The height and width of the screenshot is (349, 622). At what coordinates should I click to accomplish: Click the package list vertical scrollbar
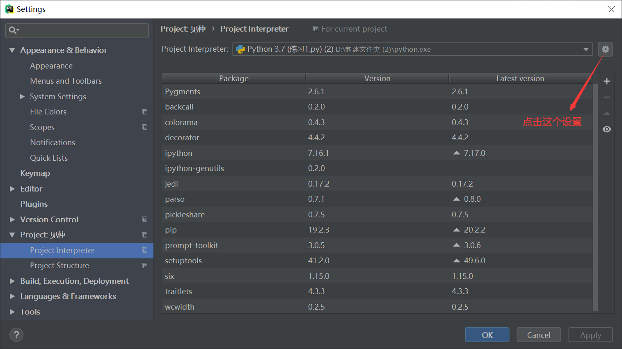[596, 198]
